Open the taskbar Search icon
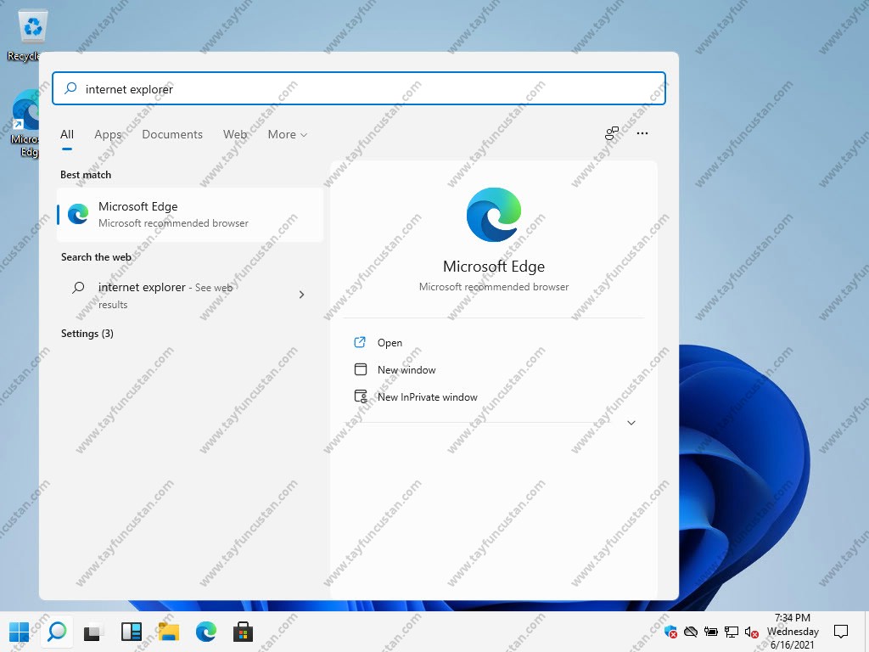Viewport: 869px width, 652px height. (57, 632)
